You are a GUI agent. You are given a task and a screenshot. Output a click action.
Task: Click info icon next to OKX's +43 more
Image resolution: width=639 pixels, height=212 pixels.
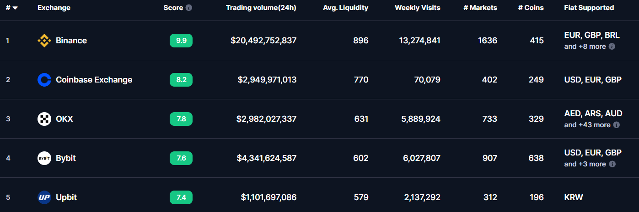point(617,125)
